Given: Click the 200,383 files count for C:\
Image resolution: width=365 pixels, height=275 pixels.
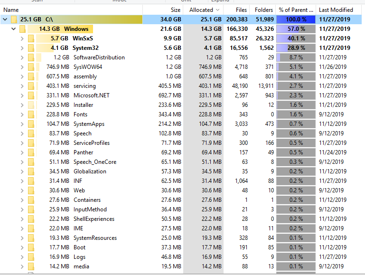Looking at the screenshot, I should click(x=237, y=19).
